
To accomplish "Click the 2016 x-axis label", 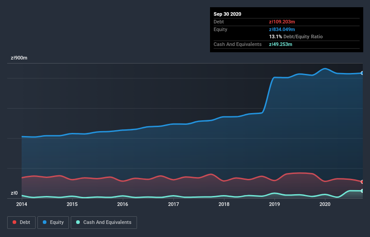I will (x=123, y=204).
